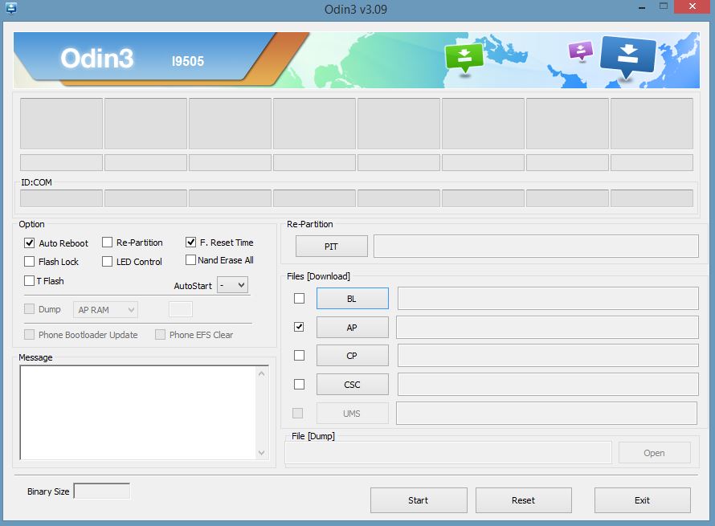Click the Odin3 app icon in title bar
The width and height of the screenshot is (715, 526).
pos(11,8)
